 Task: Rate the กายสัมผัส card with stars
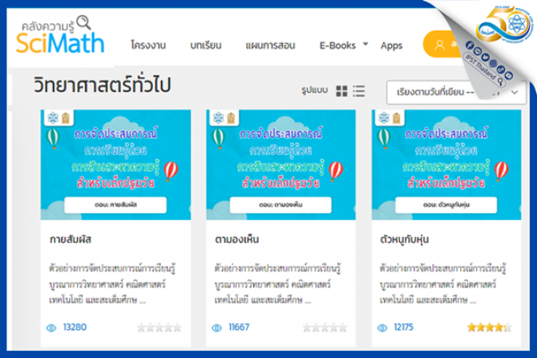pyautogui.click(x=159, y=328)
